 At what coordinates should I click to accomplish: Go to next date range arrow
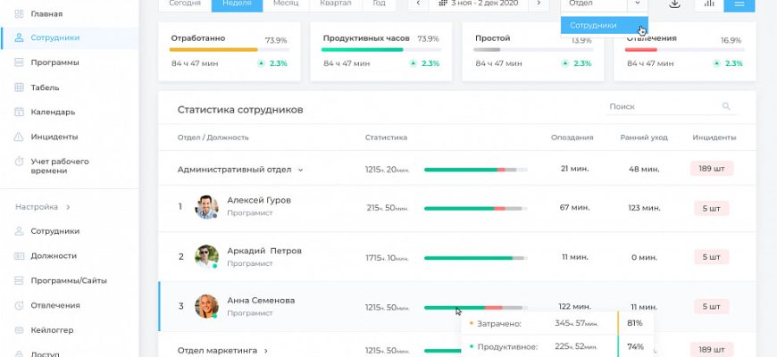(x=537, y=4)
